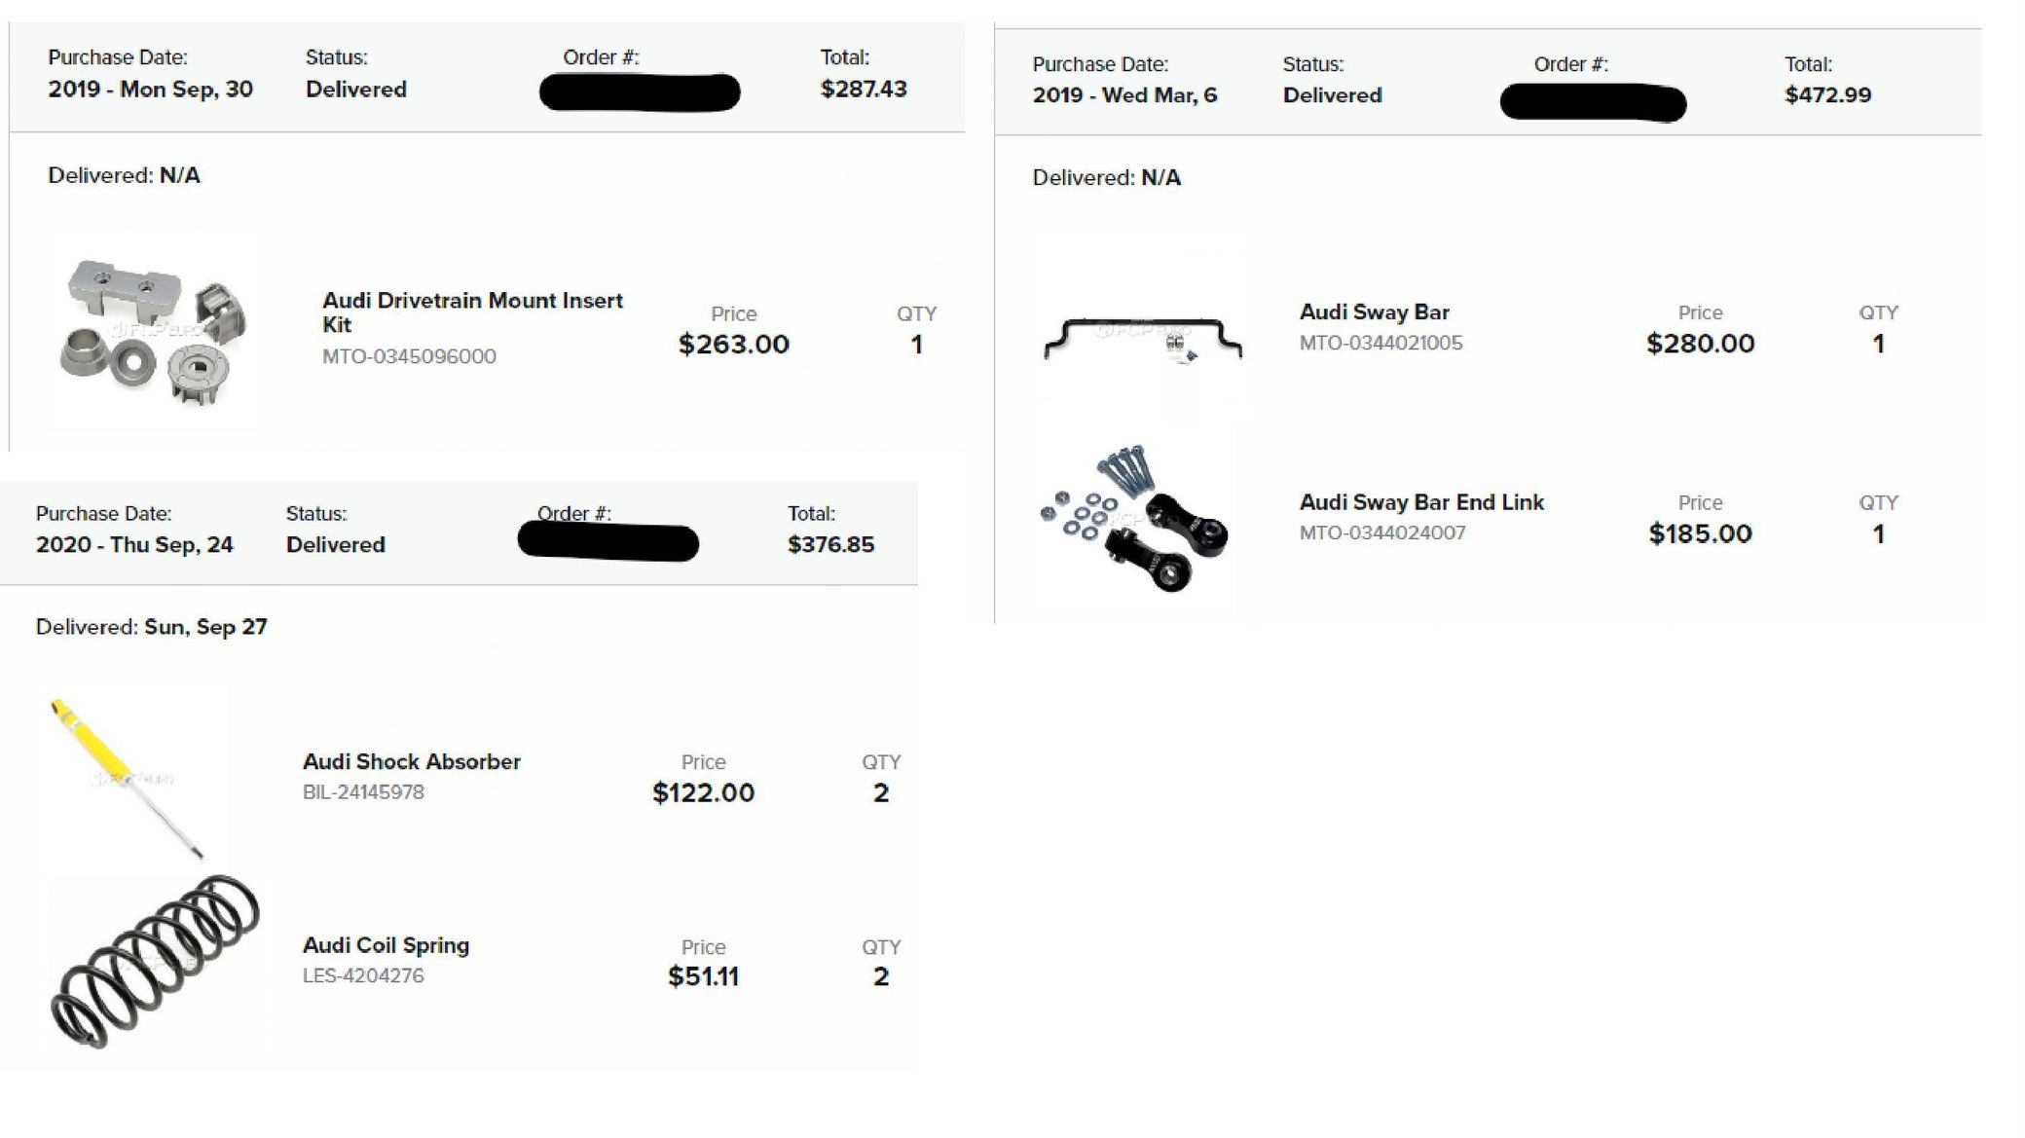The height and width of the screenshot is (1138, 2025).
Task: Click part number BIL-24145978
Action: click(363, 792)
